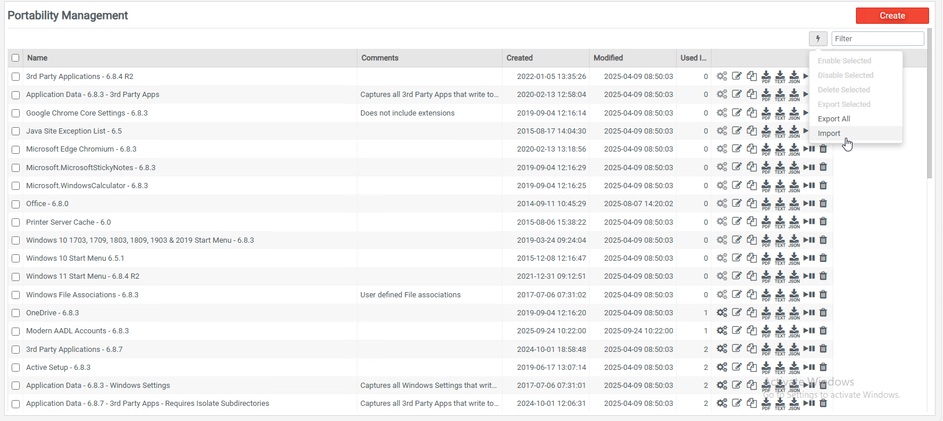
Task: Click the 'User defined File associations' comment
Action: 410,295
